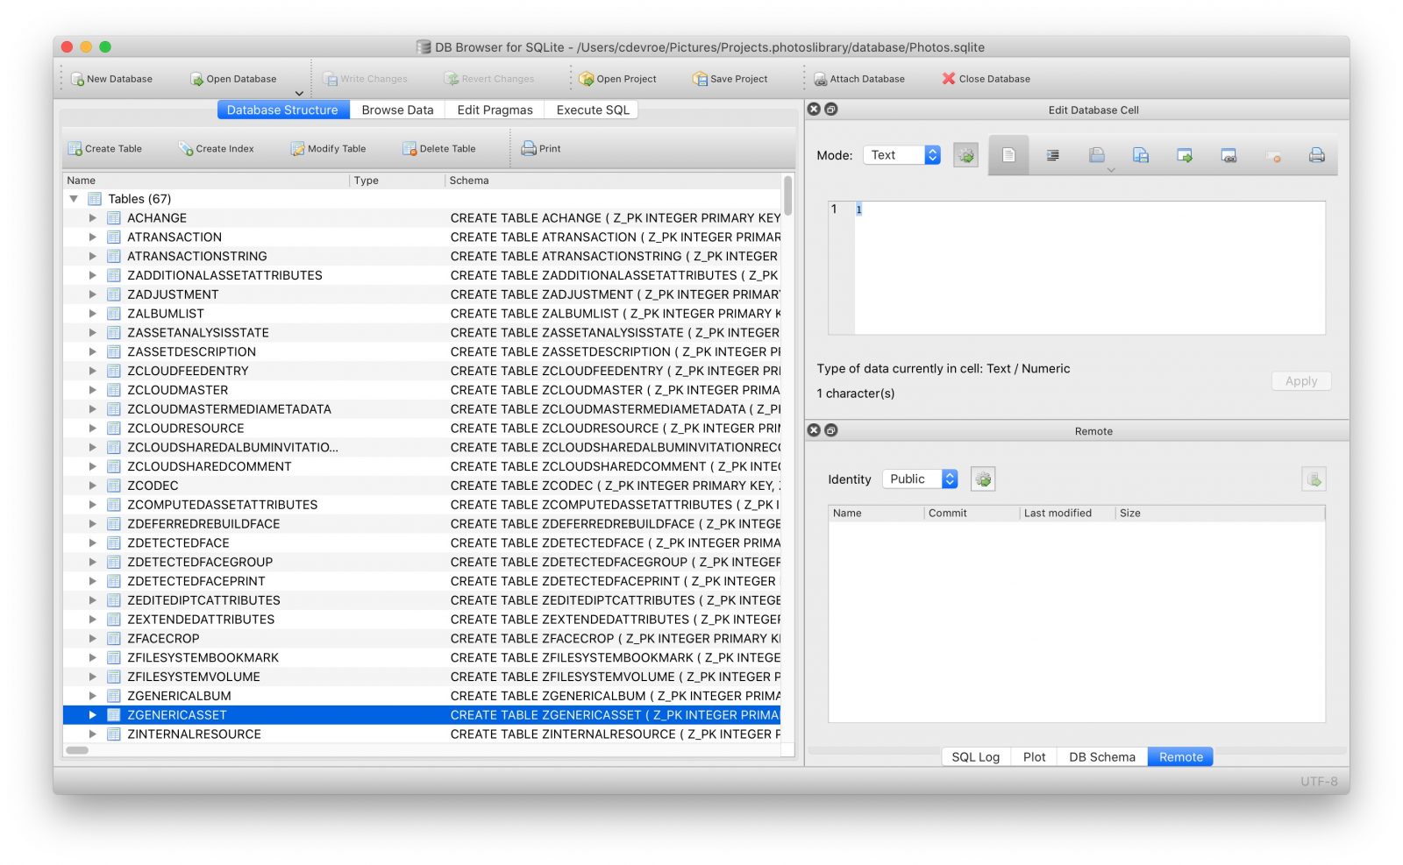Click the Save Project toolbar icon
The image size is (1403, 865).
pos(700,79)
